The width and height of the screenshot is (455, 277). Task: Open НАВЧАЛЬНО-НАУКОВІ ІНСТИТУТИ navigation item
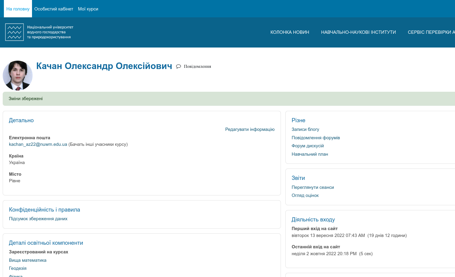358,32
